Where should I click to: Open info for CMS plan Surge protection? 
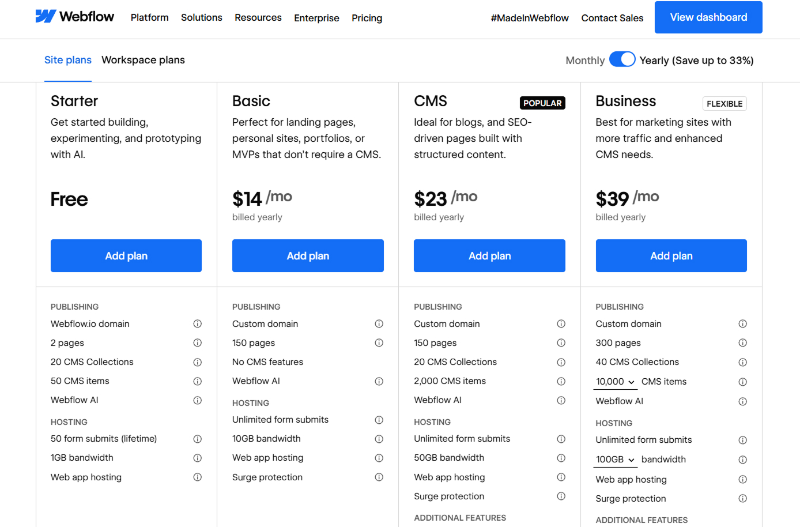561,496
